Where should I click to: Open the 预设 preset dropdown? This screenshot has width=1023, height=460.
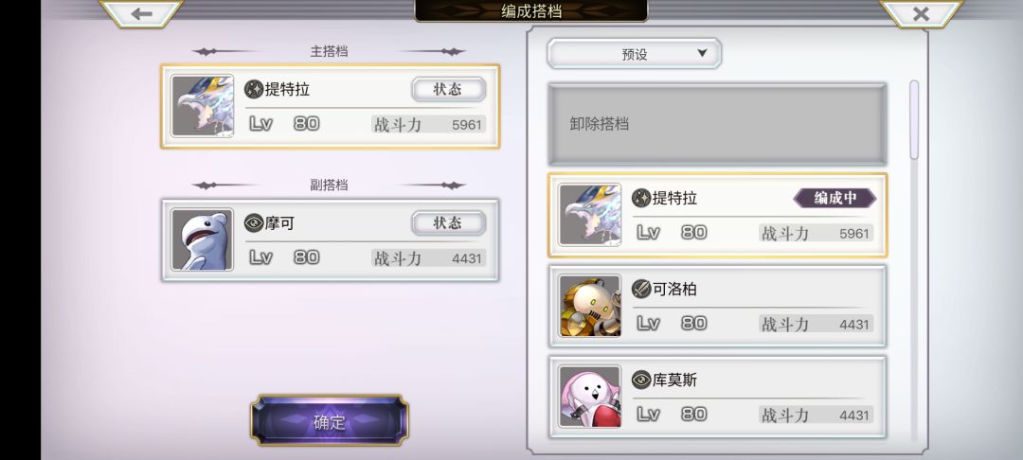634,53
